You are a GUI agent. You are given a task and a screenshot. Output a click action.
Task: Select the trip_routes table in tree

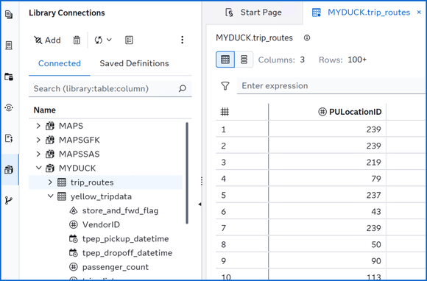pyautogui.click(x=106, y=182)
